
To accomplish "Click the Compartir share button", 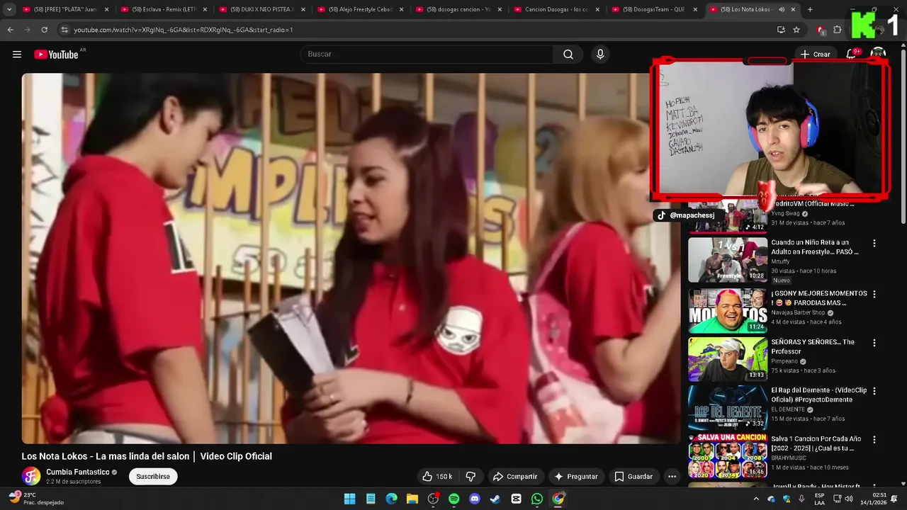I will click(x=515, y=477).
